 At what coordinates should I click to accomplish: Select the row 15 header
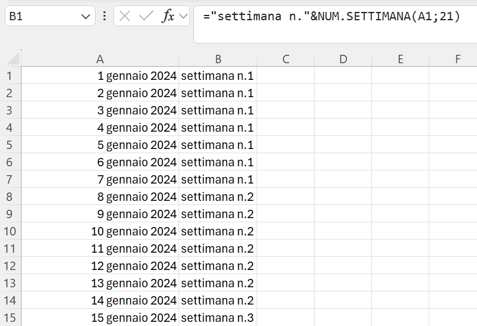coord(10,318)
